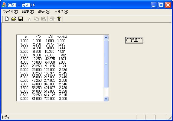The width and height of the screenshot is (173, 121).
Task: Open the ヘルプ(H) menu
Action: [x=61, y=12]
